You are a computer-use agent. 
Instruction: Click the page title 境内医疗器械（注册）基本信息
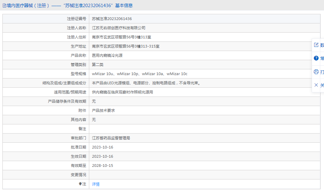[x=70, y=5]
